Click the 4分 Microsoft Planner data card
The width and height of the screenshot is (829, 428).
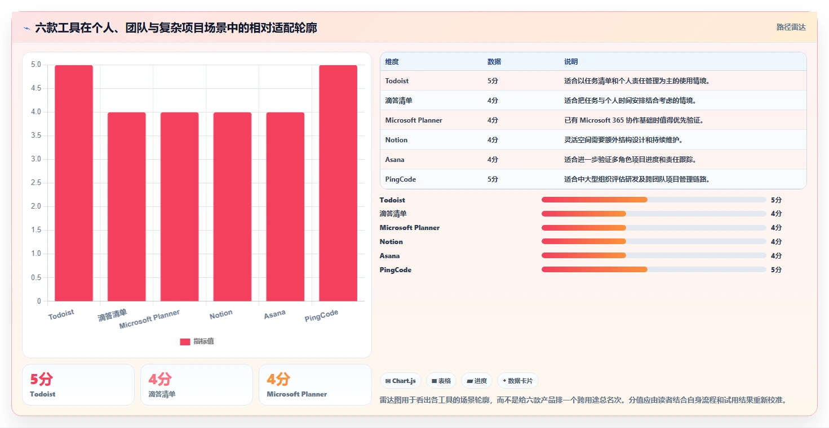(315, 385)
